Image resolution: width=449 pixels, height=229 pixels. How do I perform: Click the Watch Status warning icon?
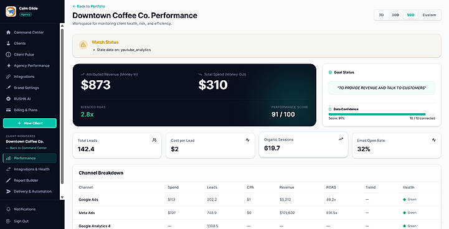pos(83,45)
